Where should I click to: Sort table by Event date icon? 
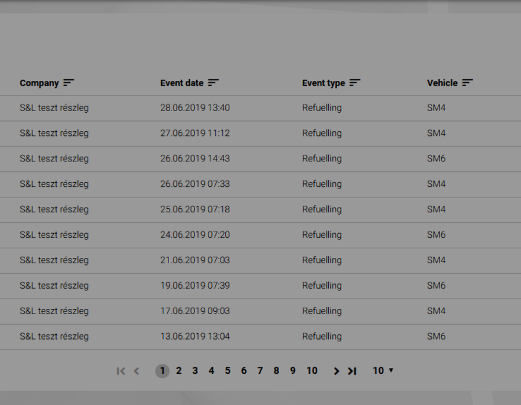tap(213, 83)
